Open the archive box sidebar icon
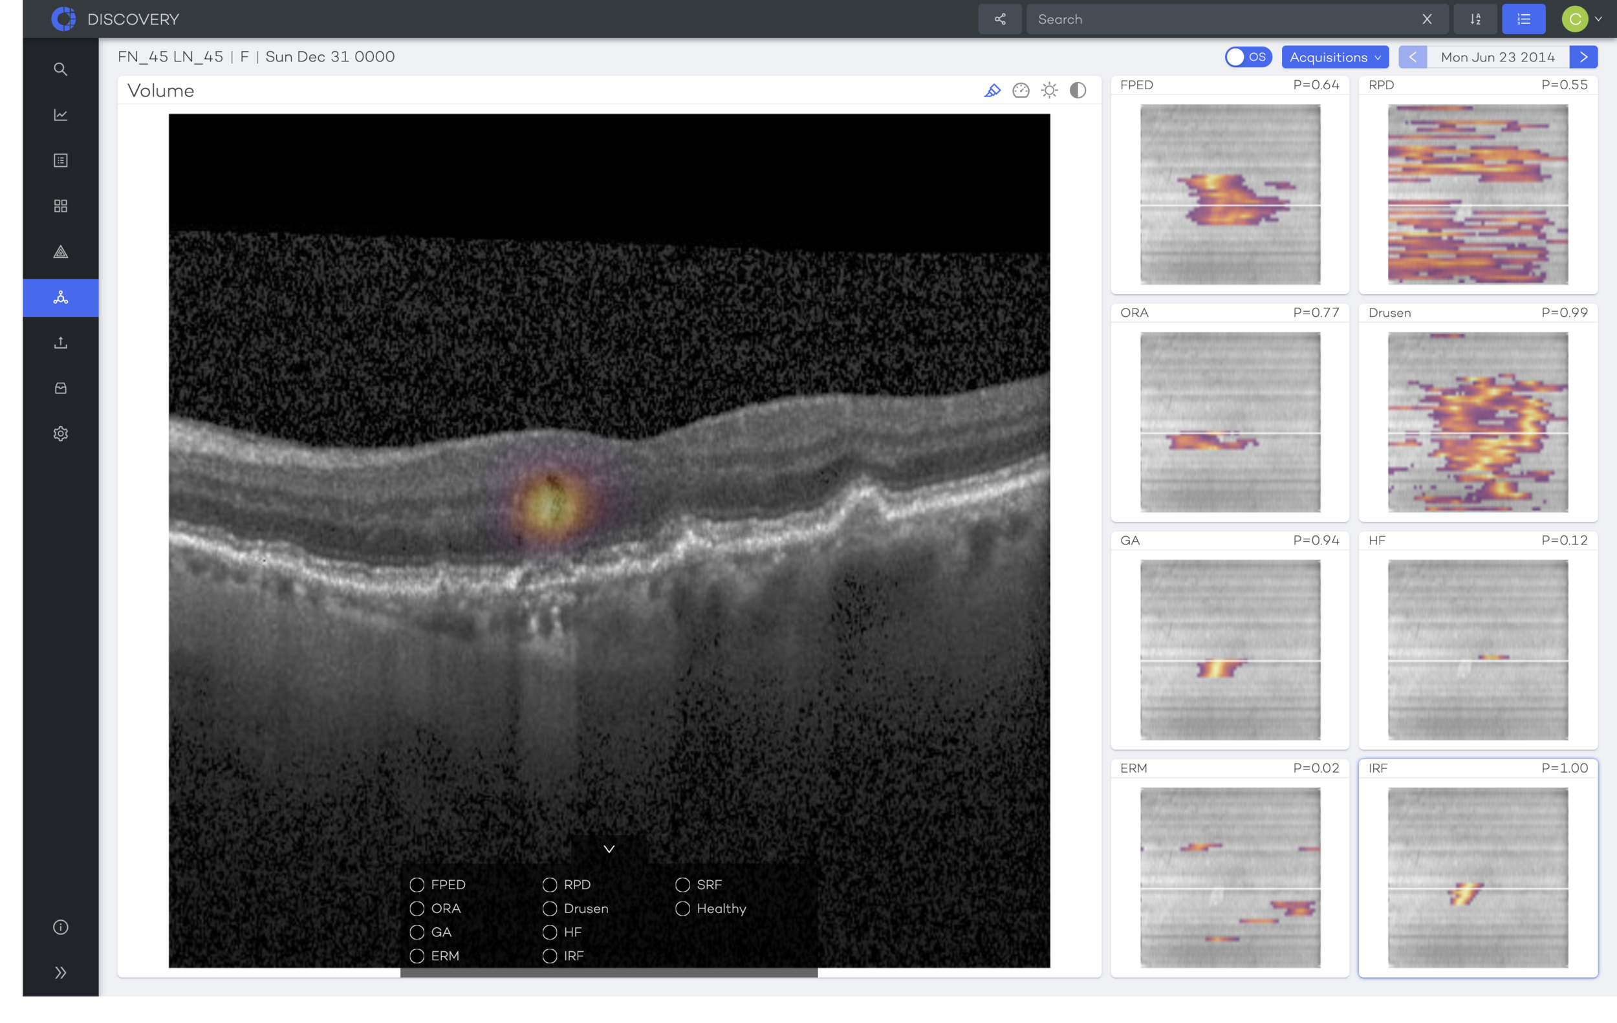 60,389
